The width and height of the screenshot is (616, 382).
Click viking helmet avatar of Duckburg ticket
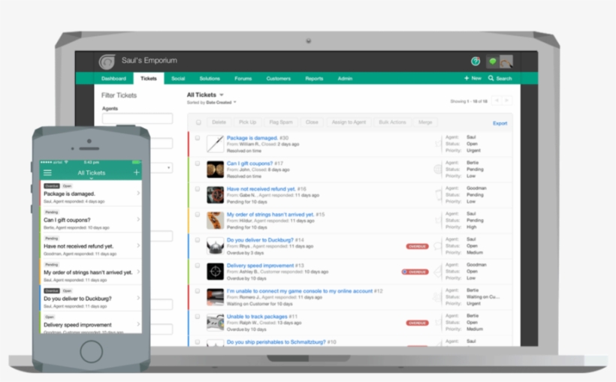[216, 246]
